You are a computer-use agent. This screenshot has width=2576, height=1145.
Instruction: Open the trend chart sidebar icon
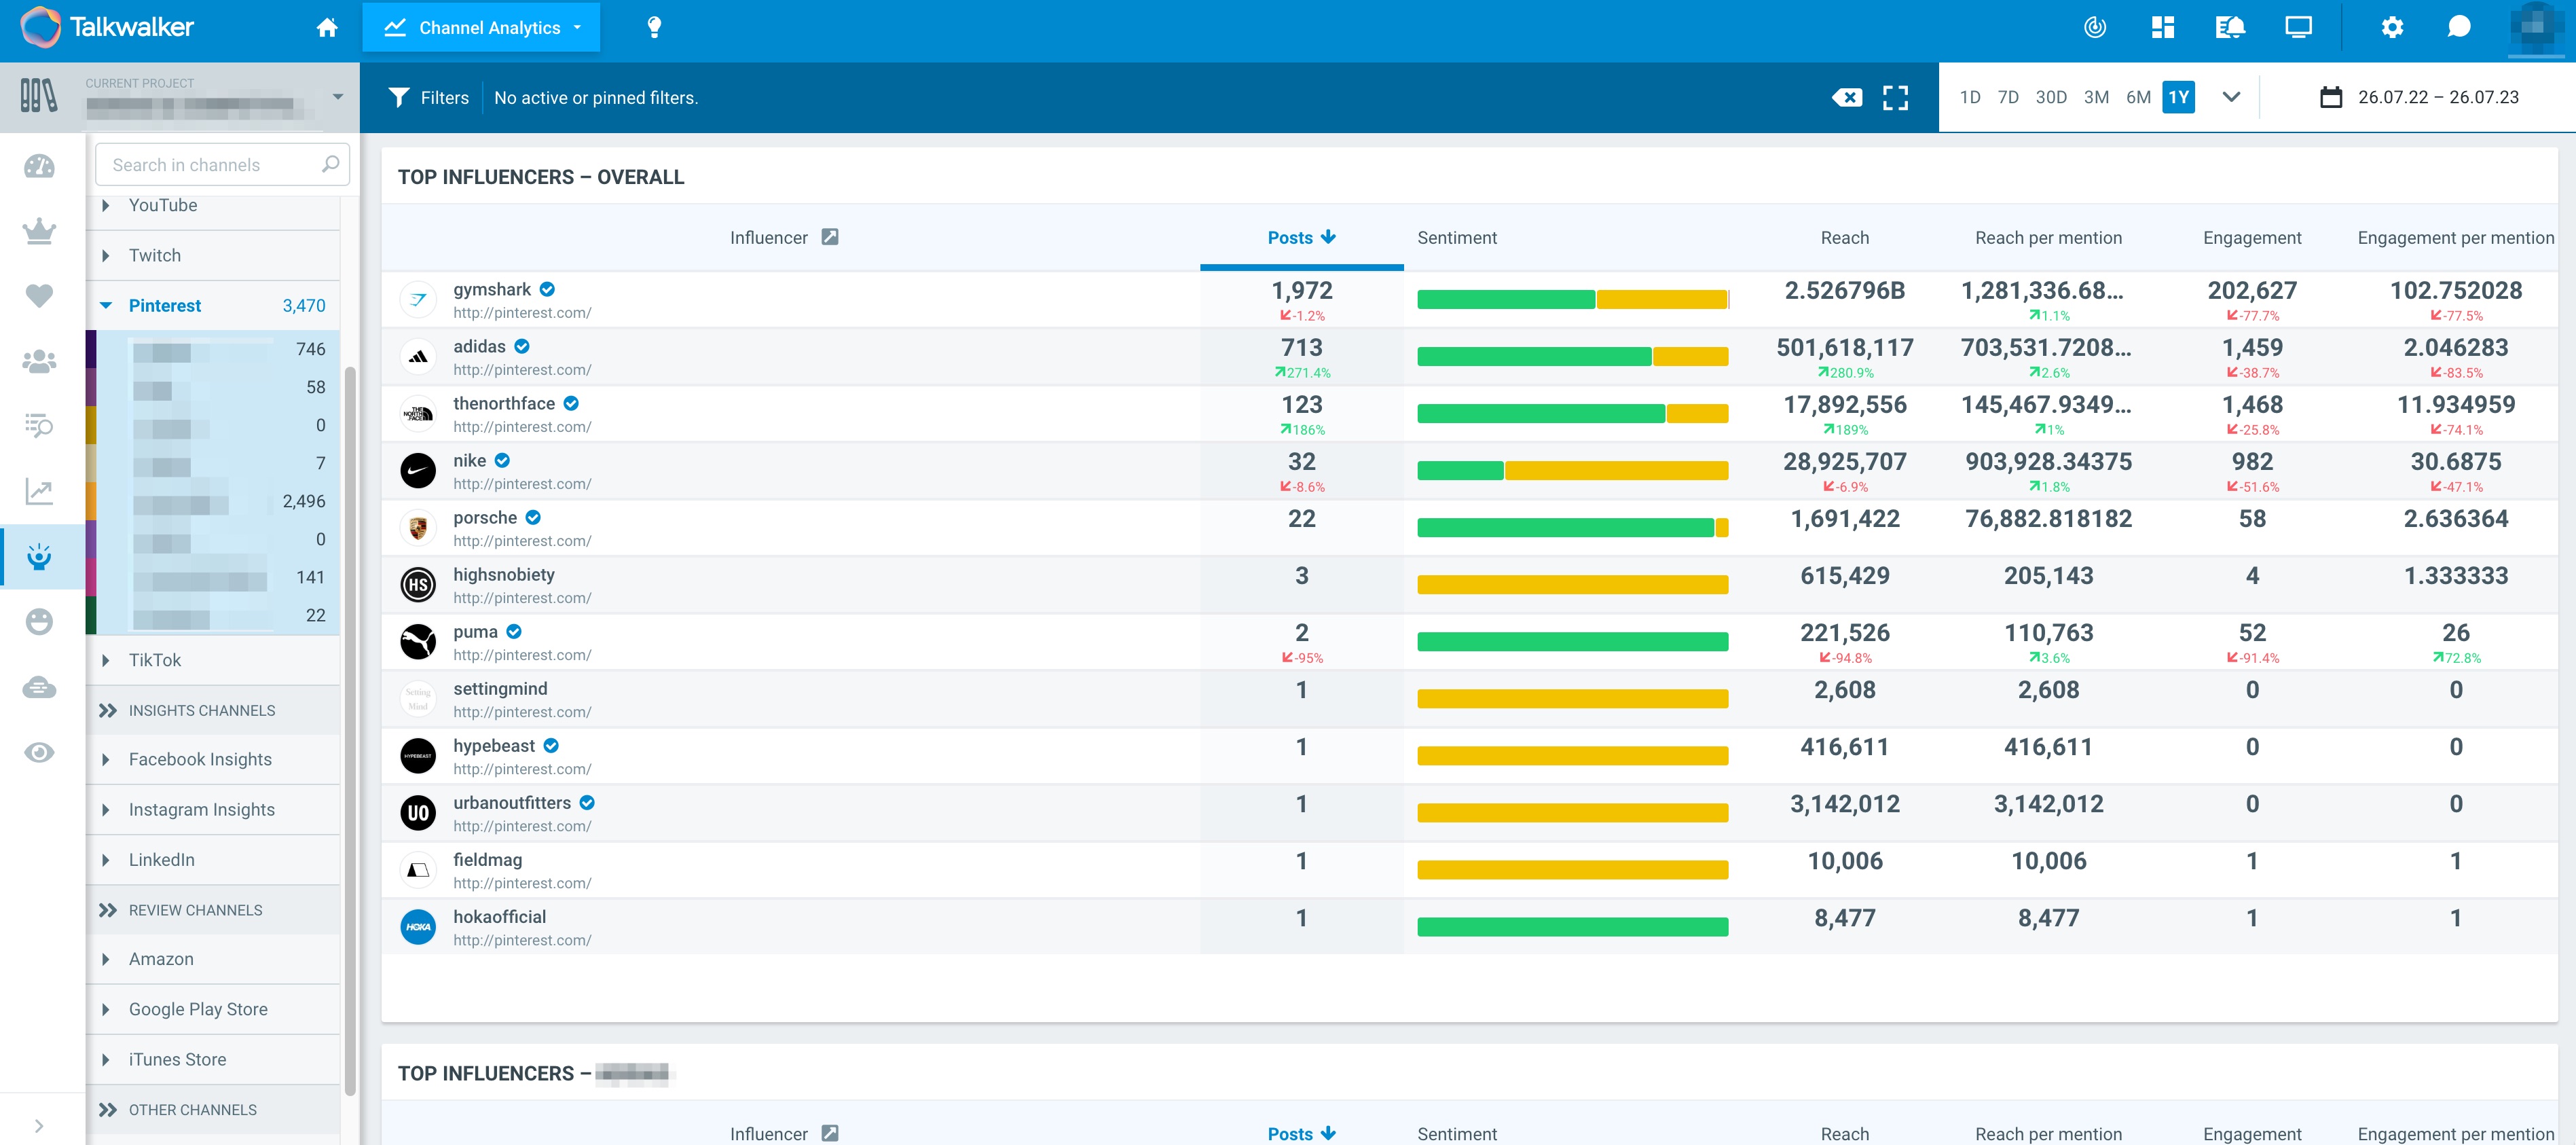pos(39,491)
